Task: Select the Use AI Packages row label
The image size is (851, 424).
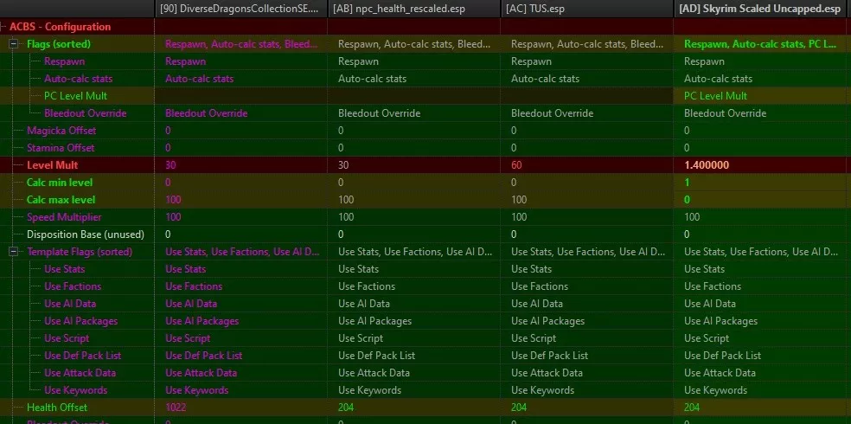Action: click(81, 321)
